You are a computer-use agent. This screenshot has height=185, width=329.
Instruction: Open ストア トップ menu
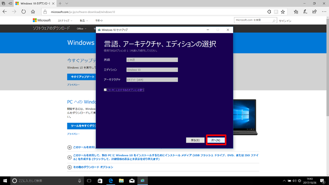point(65,20)
